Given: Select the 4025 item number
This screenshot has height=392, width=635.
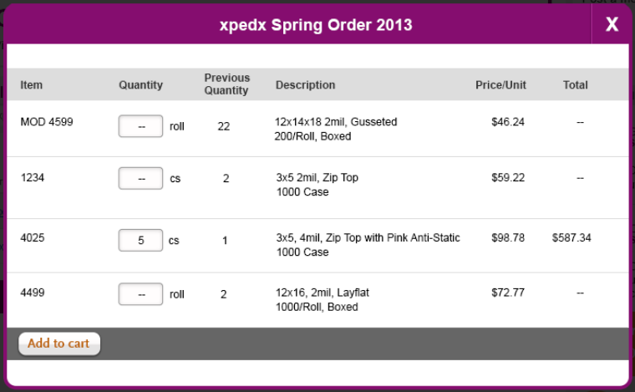Looking at the screenshot, I should [x=33, y=237].
